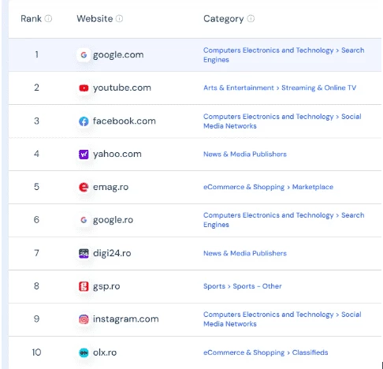
Task: Click rank number 9
Action: tap(37, 319)
